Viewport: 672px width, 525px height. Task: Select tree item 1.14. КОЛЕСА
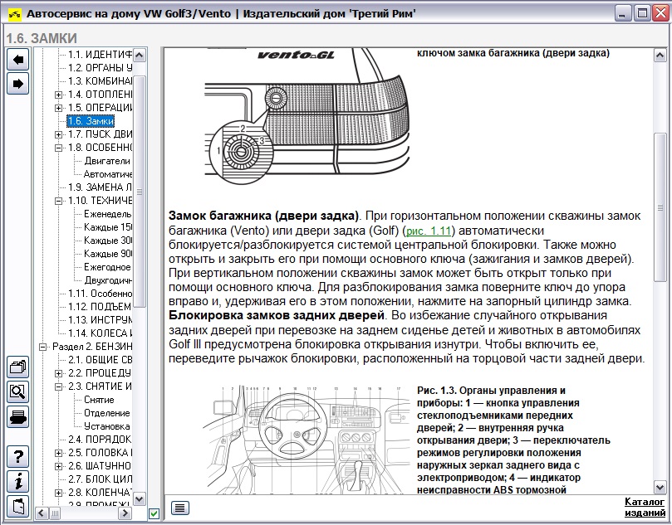(100, 333)
